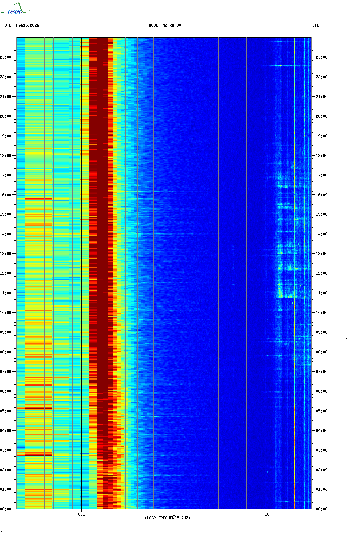Click the green and blue logo above the date
Image resolution: width=361 pixels, height=535 pixels.
tap(15, 8)
